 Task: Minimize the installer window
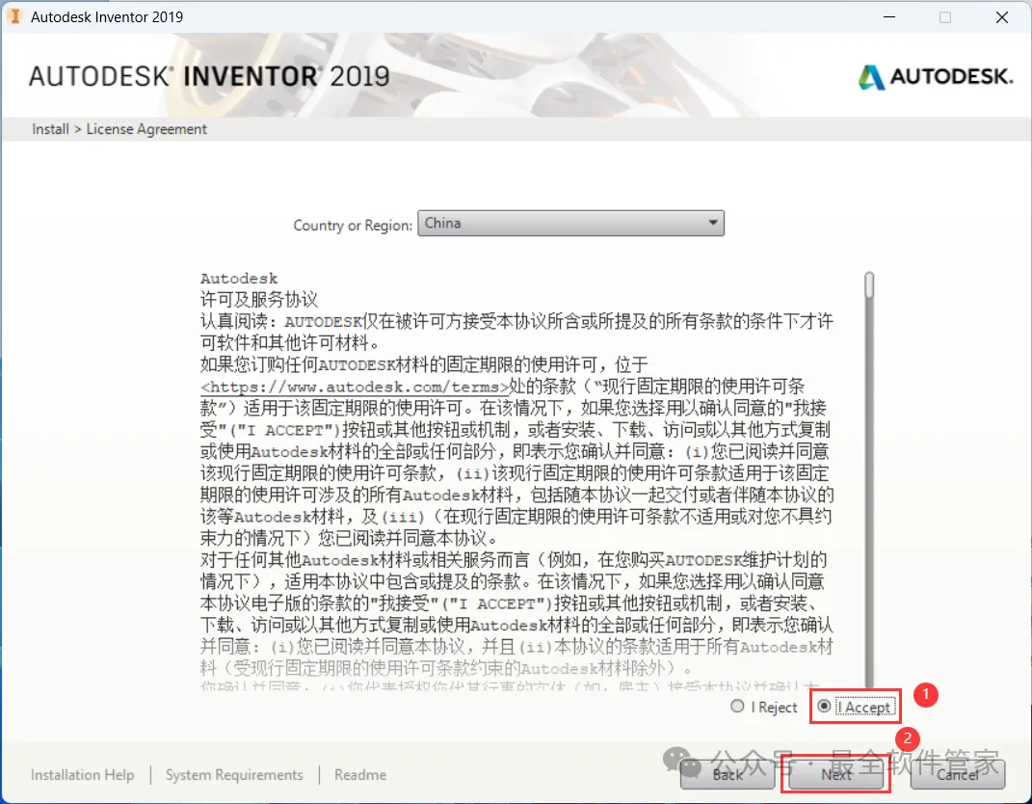pyautogui.click(x=889, y=17)
